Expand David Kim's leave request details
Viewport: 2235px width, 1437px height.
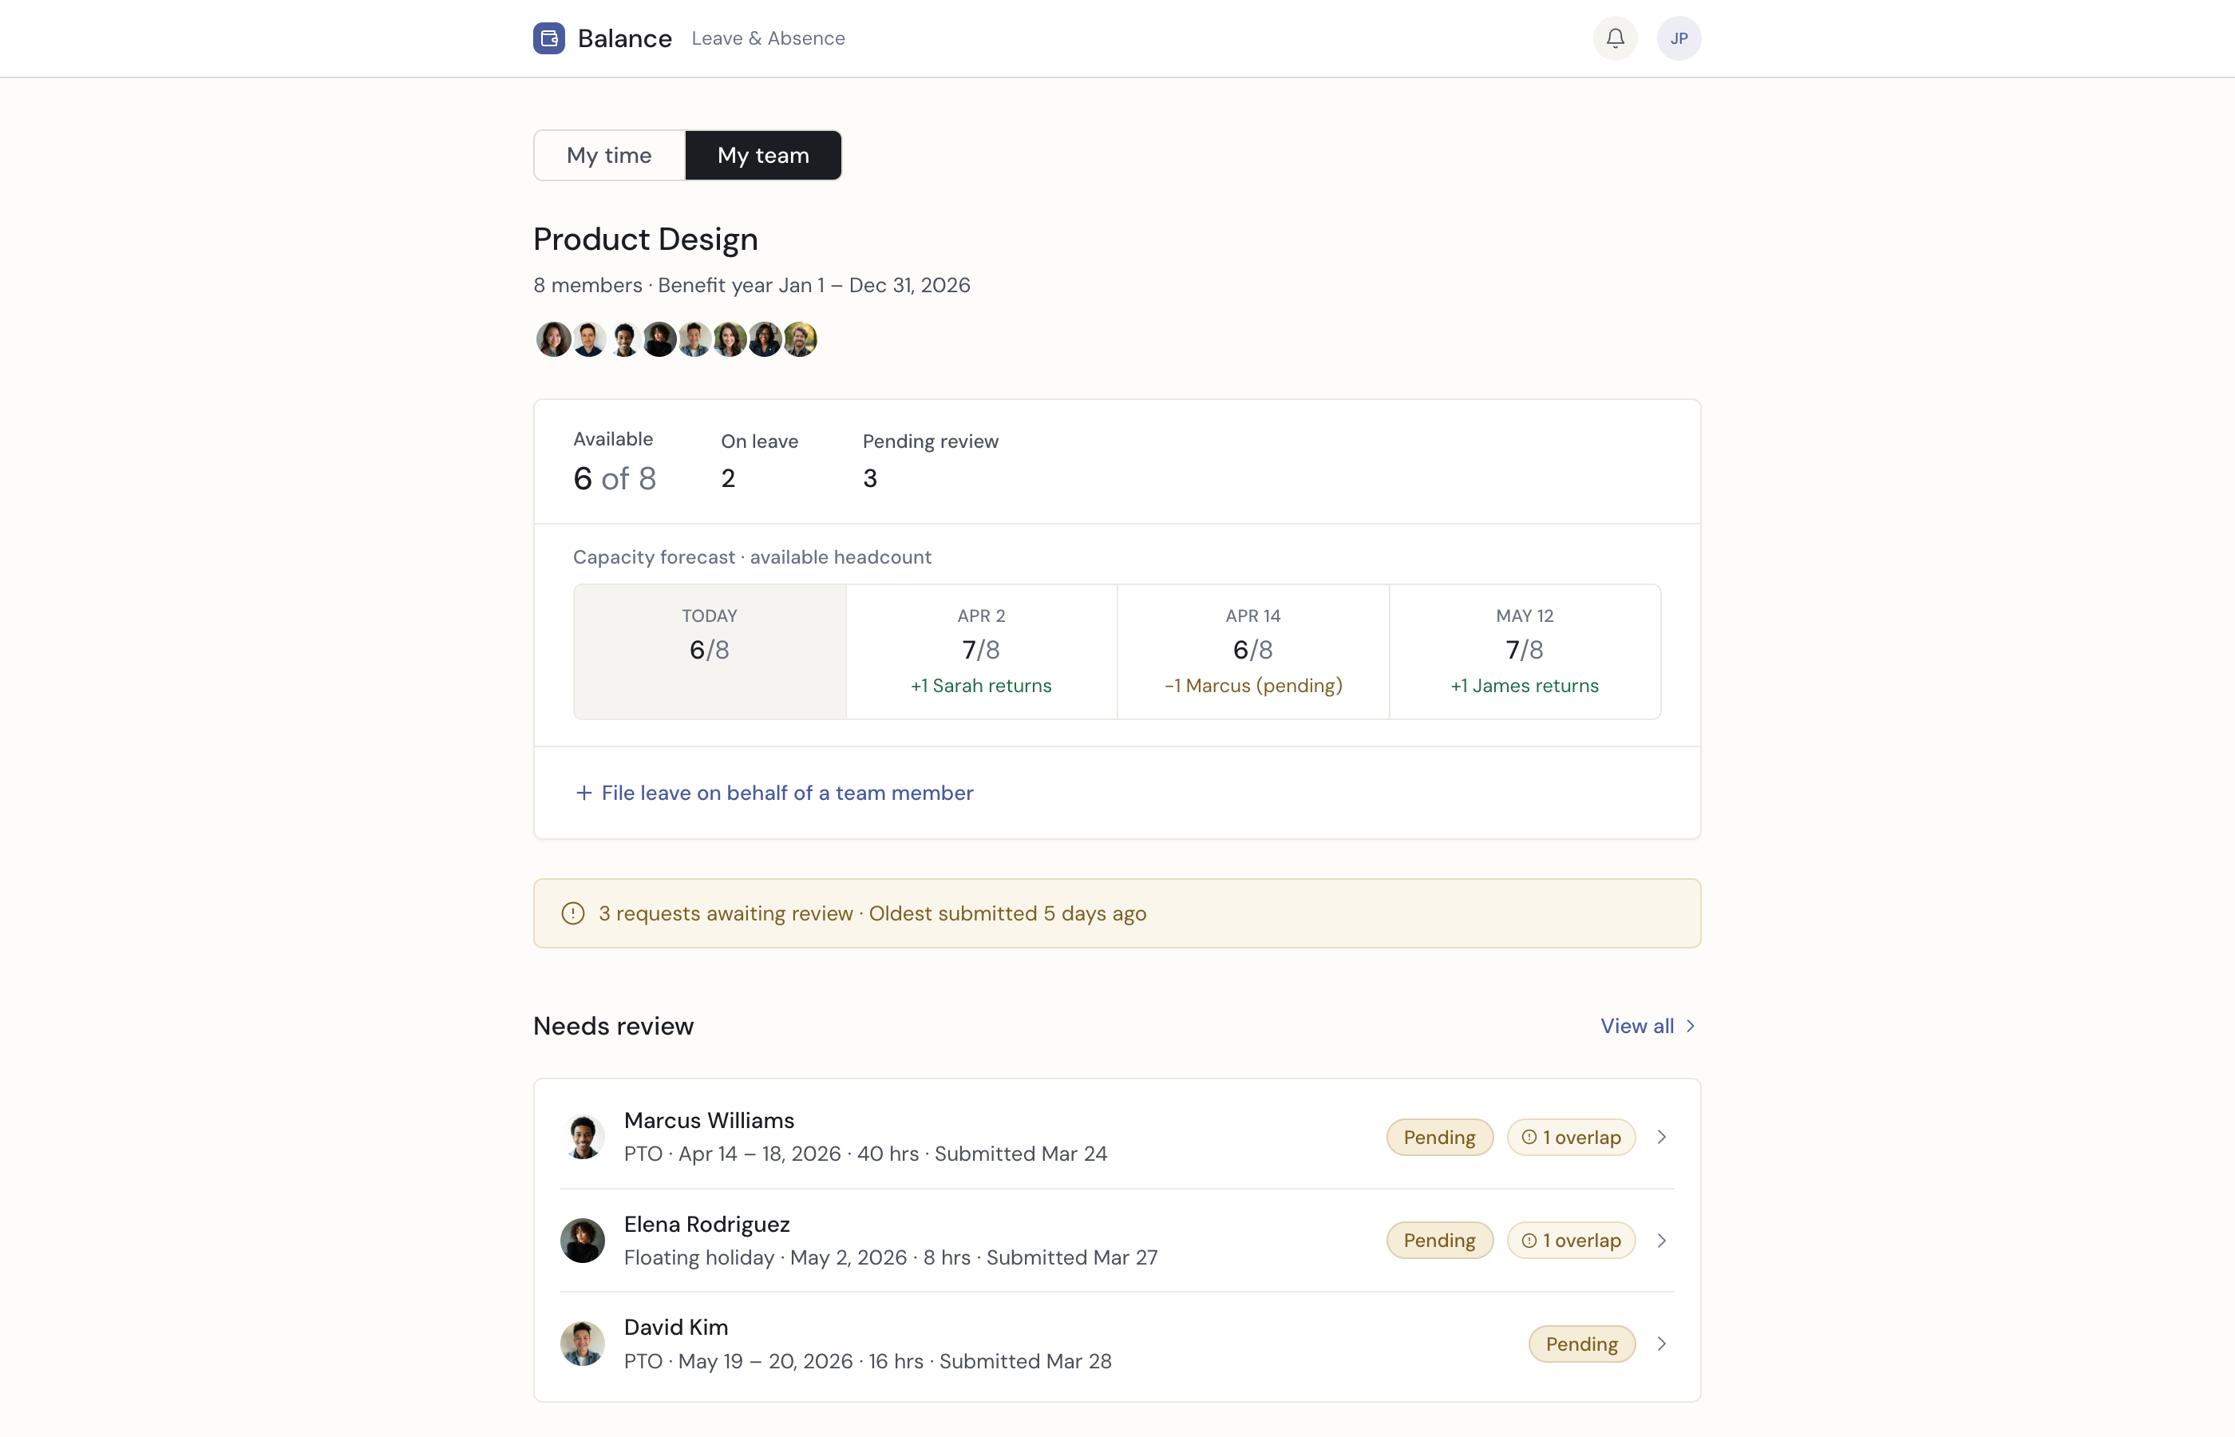tap(1661, 1344)
